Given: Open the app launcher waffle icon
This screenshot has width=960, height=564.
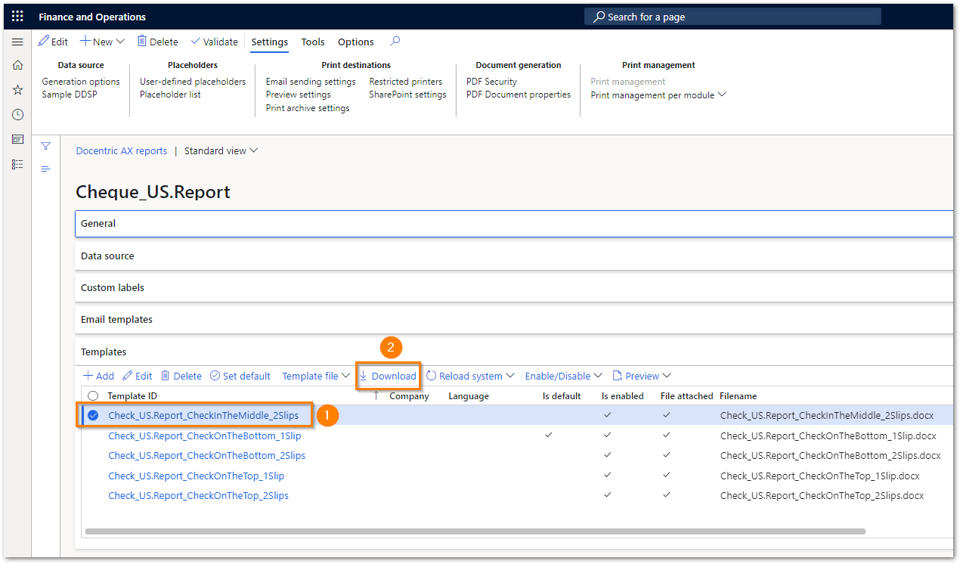Looking at the screenshot, I should [17, 17].
